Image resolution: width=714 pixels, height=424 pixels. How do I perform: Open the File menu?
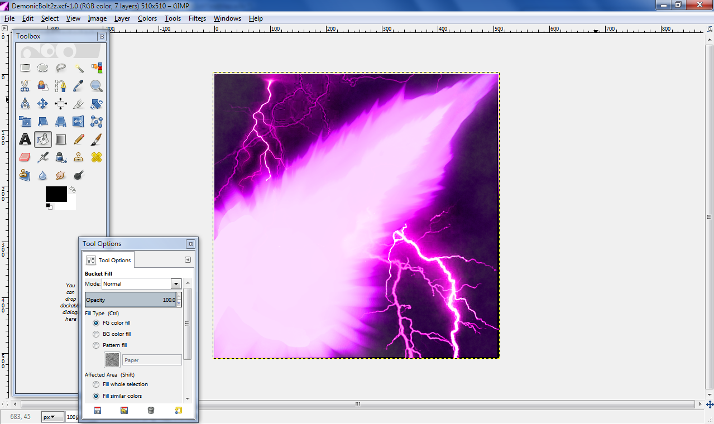coord(9,18)
